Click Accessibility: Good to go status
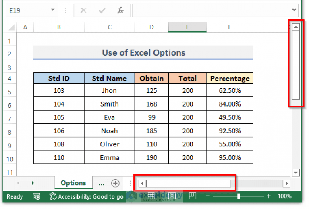This screenshot has width=309, height=209. click(87, 197)
